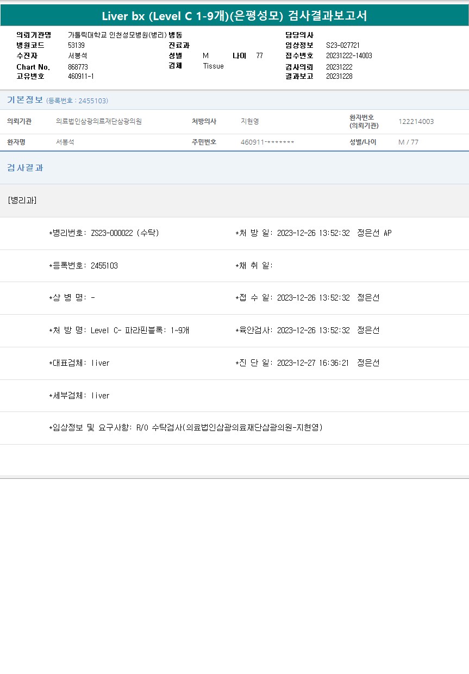
Task: Collapse the 기본정보 section header
Action: click(25, 100)
